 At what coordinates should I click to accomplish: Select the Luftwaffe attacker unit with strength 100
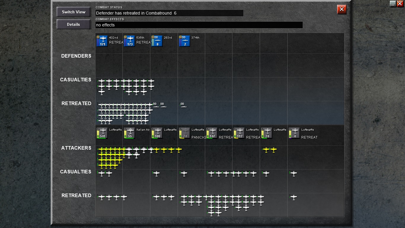[x=157, y=133]
